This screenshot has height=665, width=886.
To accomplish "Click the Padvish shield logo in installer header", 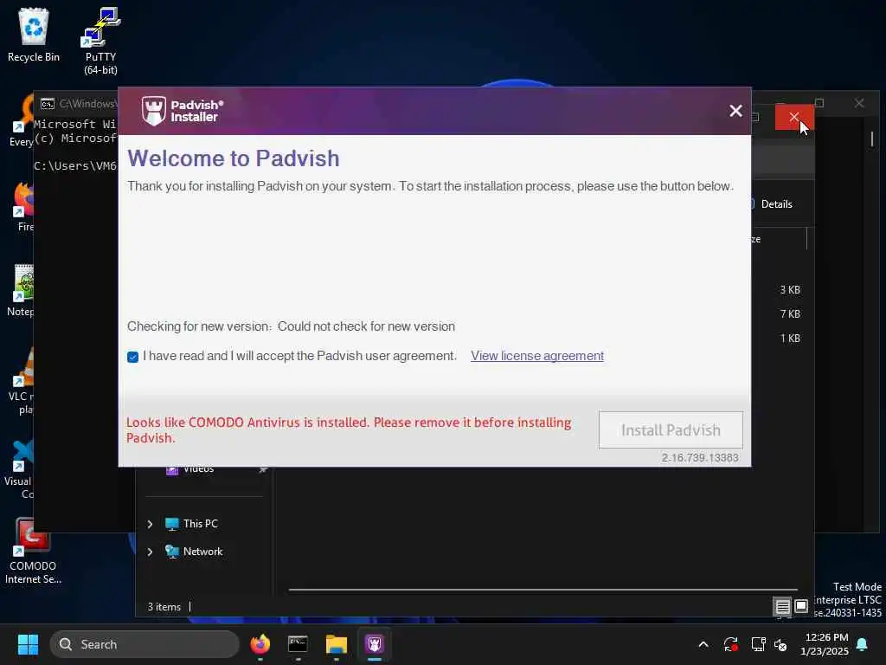I will (154, 111).
